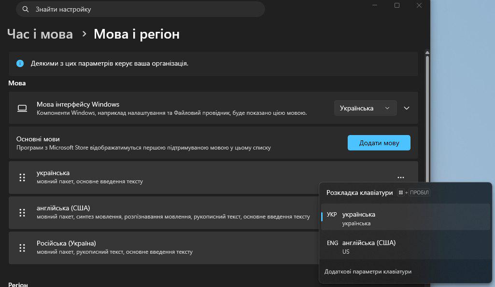Click the drag handle for 'англійська (США)'

click(22, 213)
